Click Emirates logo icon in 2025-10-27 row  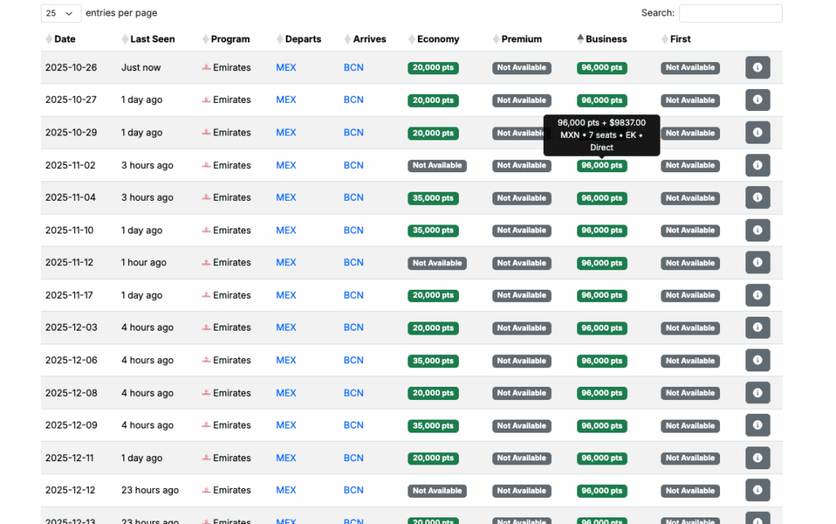click(207, 100)
